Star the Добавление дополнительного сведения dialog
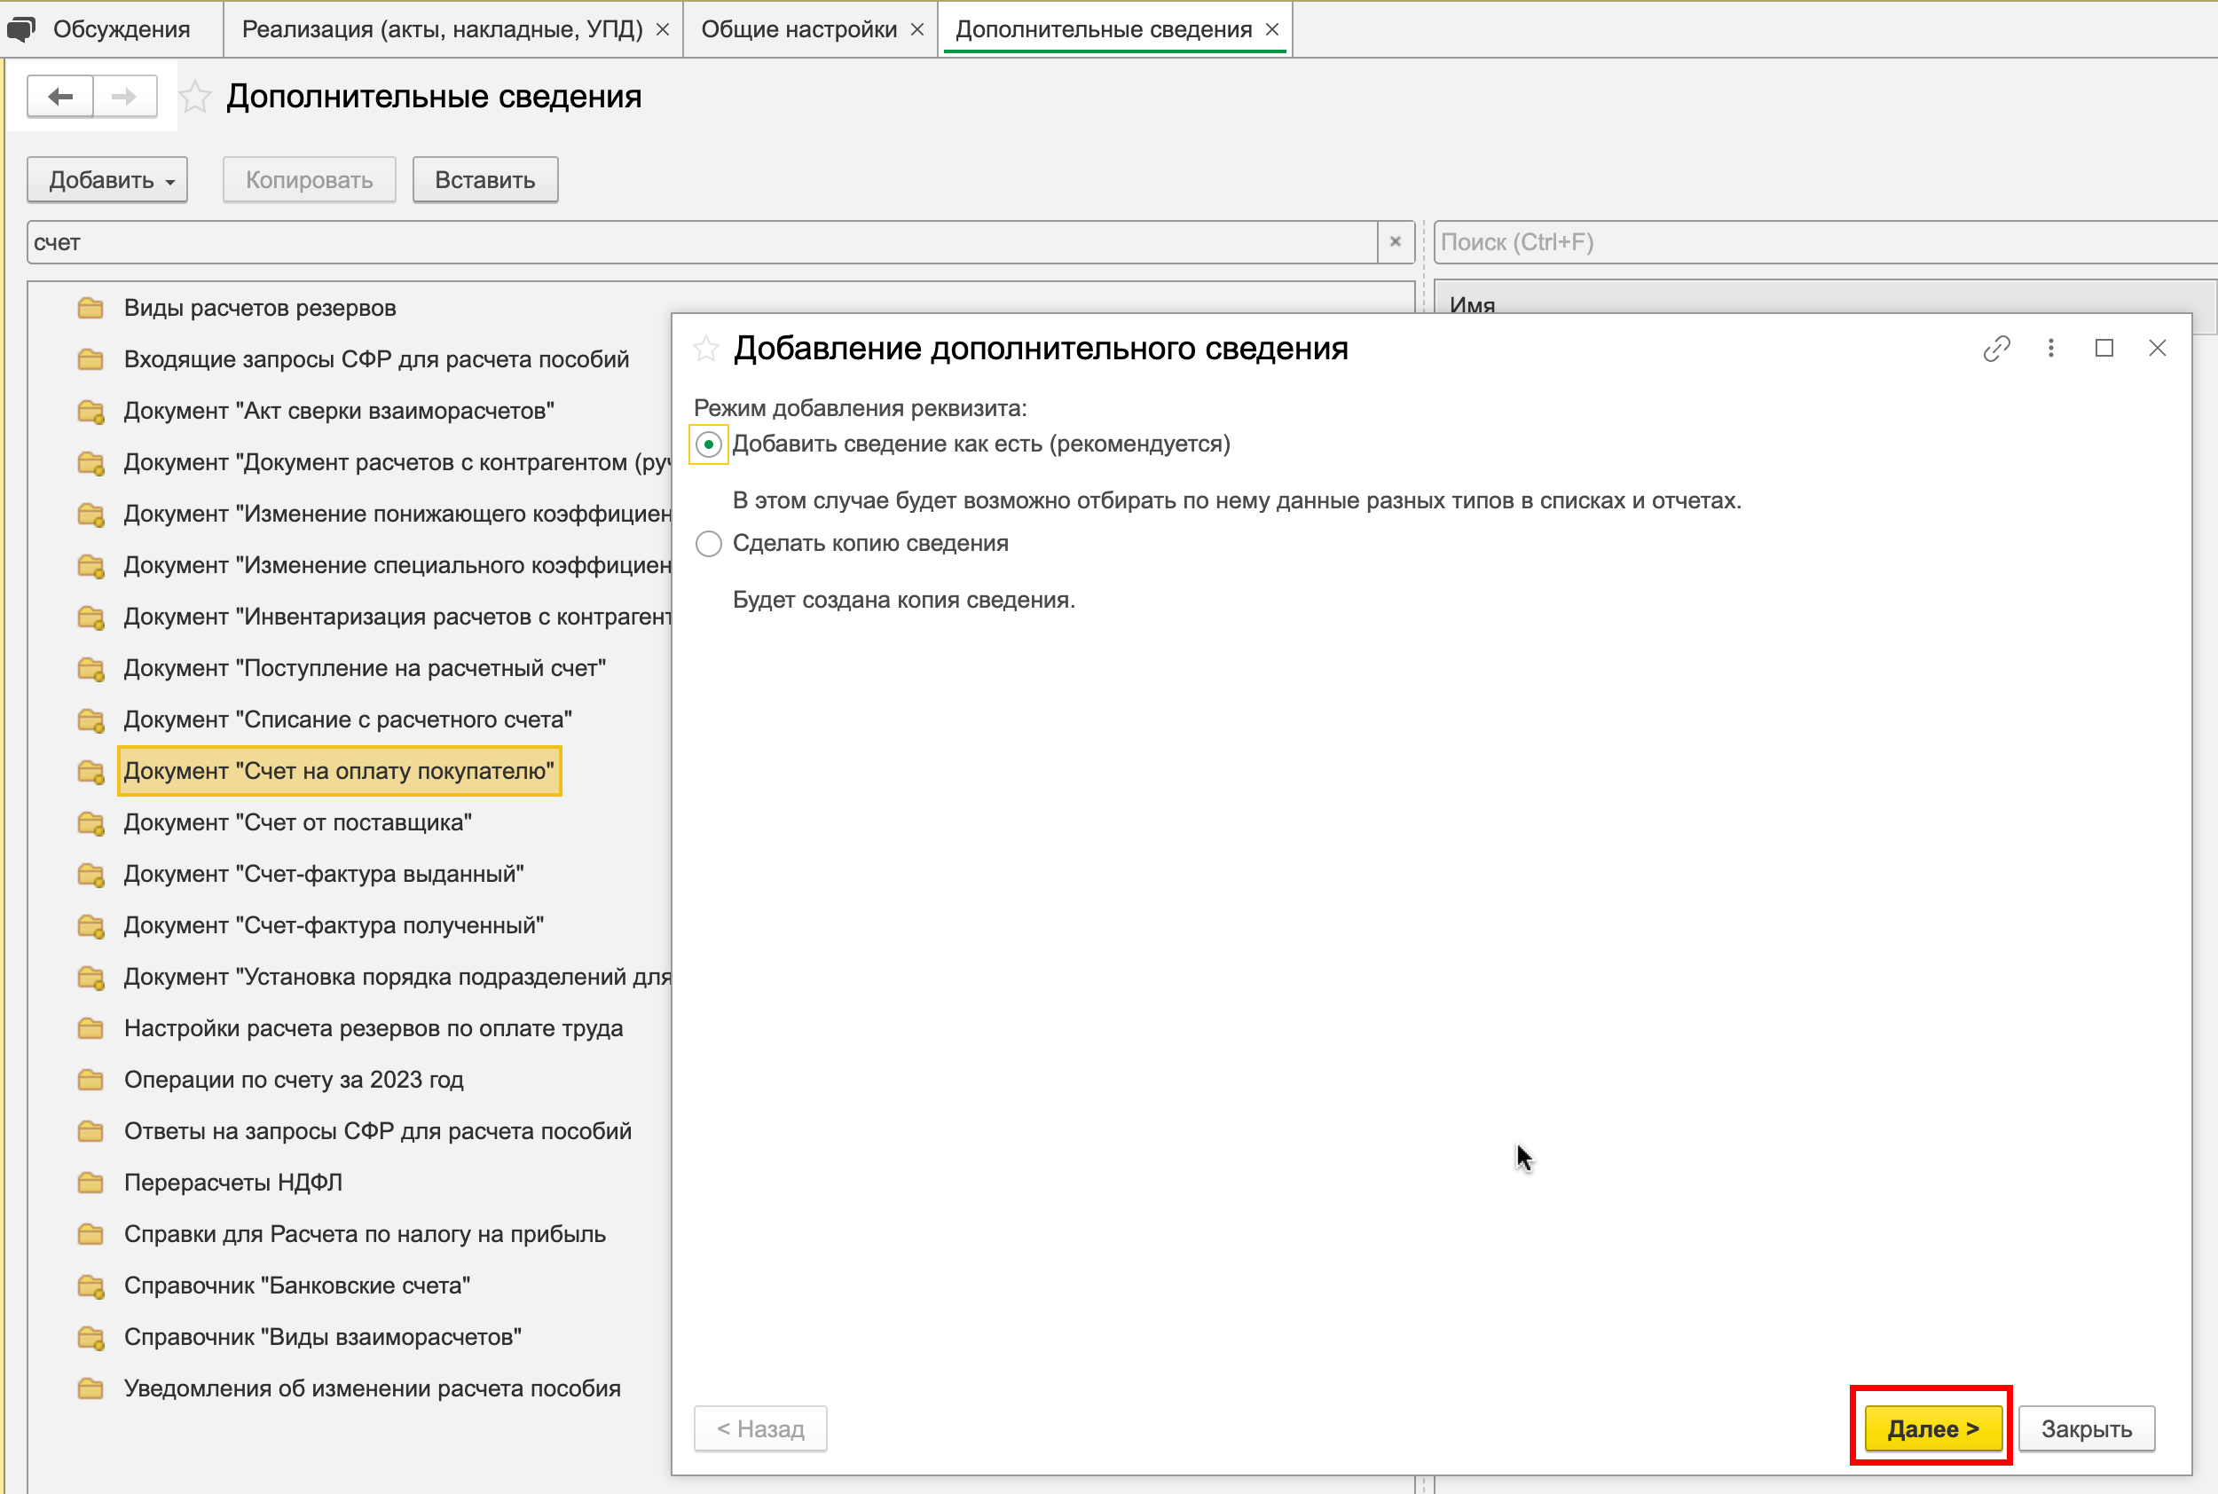 pos(705,349)
